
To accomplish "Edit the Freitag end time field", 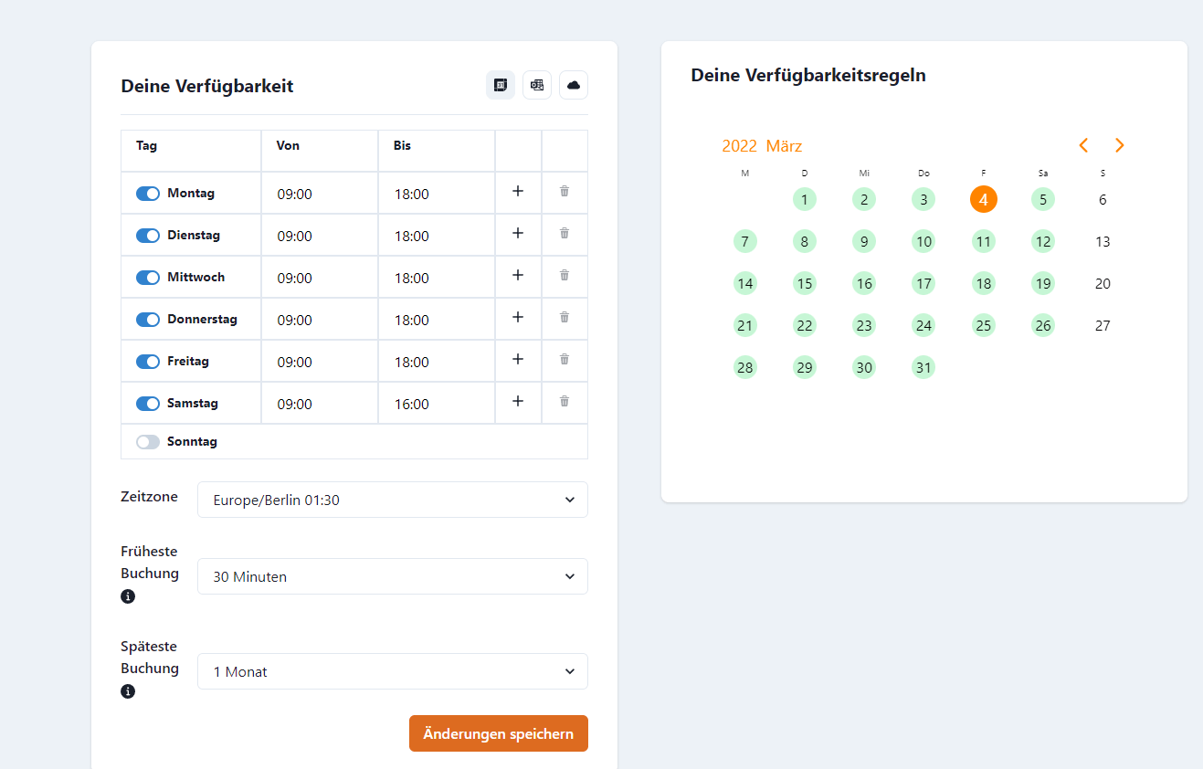I will point(437,362).
